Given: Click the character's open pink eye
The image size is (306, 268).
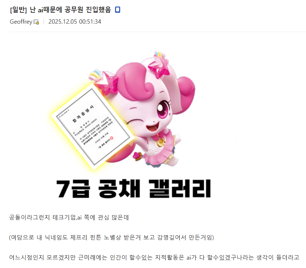Looking at the screenshot, I should [x=163, y=109].
